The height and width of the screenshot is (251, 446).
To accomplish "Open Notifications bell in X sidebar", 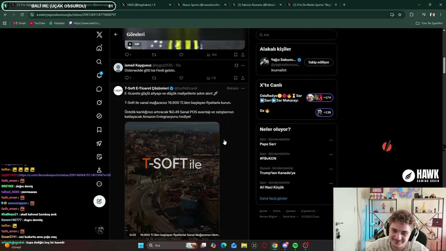I will (99, 75).
